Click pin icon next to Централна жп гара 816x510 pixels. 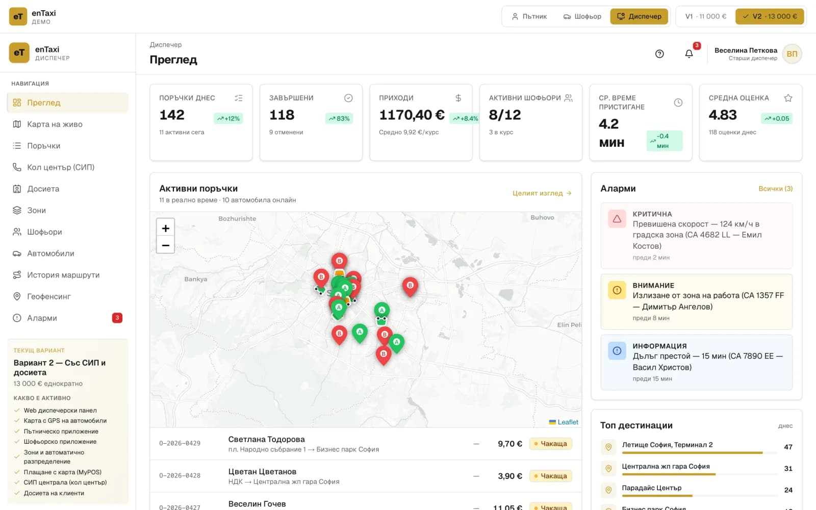pyautogui.click(x=608, y=469)
